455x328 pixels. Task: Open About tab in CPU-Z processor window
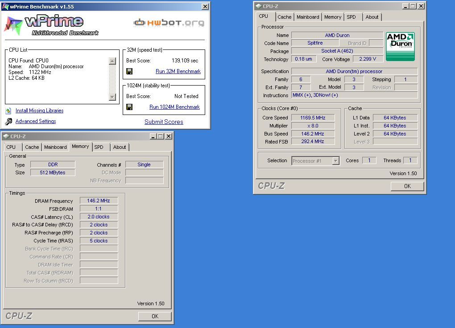(372, 17)
